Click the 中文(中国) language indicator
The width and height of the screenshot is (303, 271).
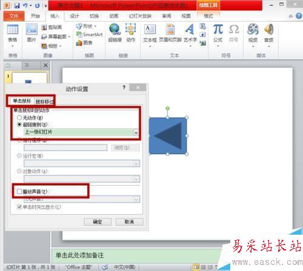click(x=124, y=267)
